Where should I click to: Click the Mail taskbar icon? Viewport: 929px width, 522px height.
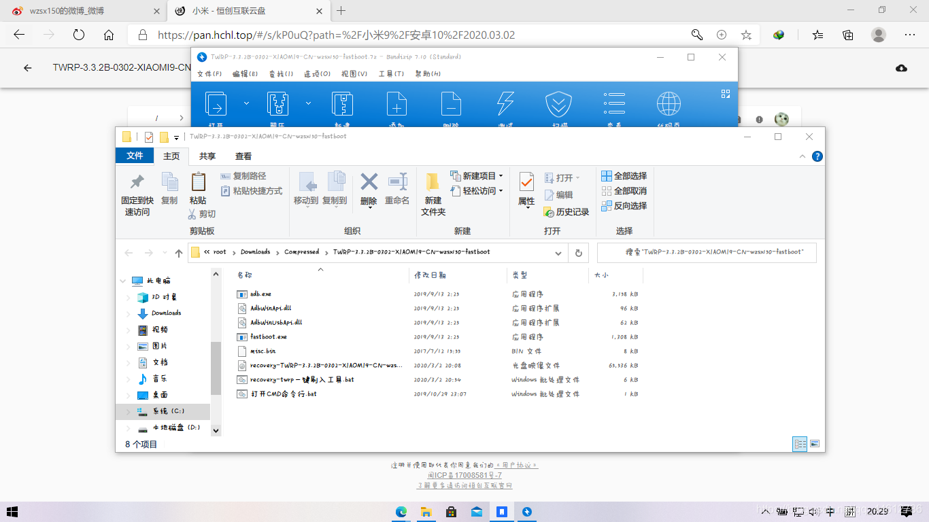pyautogui.click(x=477, y=511)
